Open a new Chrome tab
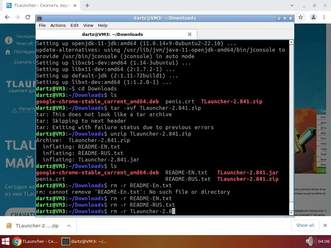 coord(87,5)
